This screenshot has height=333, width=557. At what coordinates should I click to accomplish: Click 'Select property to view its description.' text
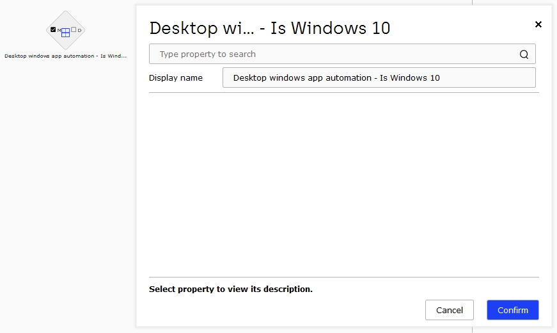231,289
